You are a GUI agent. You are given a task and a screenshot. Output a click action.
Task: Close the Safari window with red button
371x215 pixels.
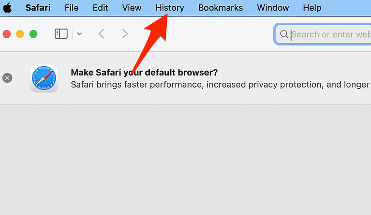[7, 34]
